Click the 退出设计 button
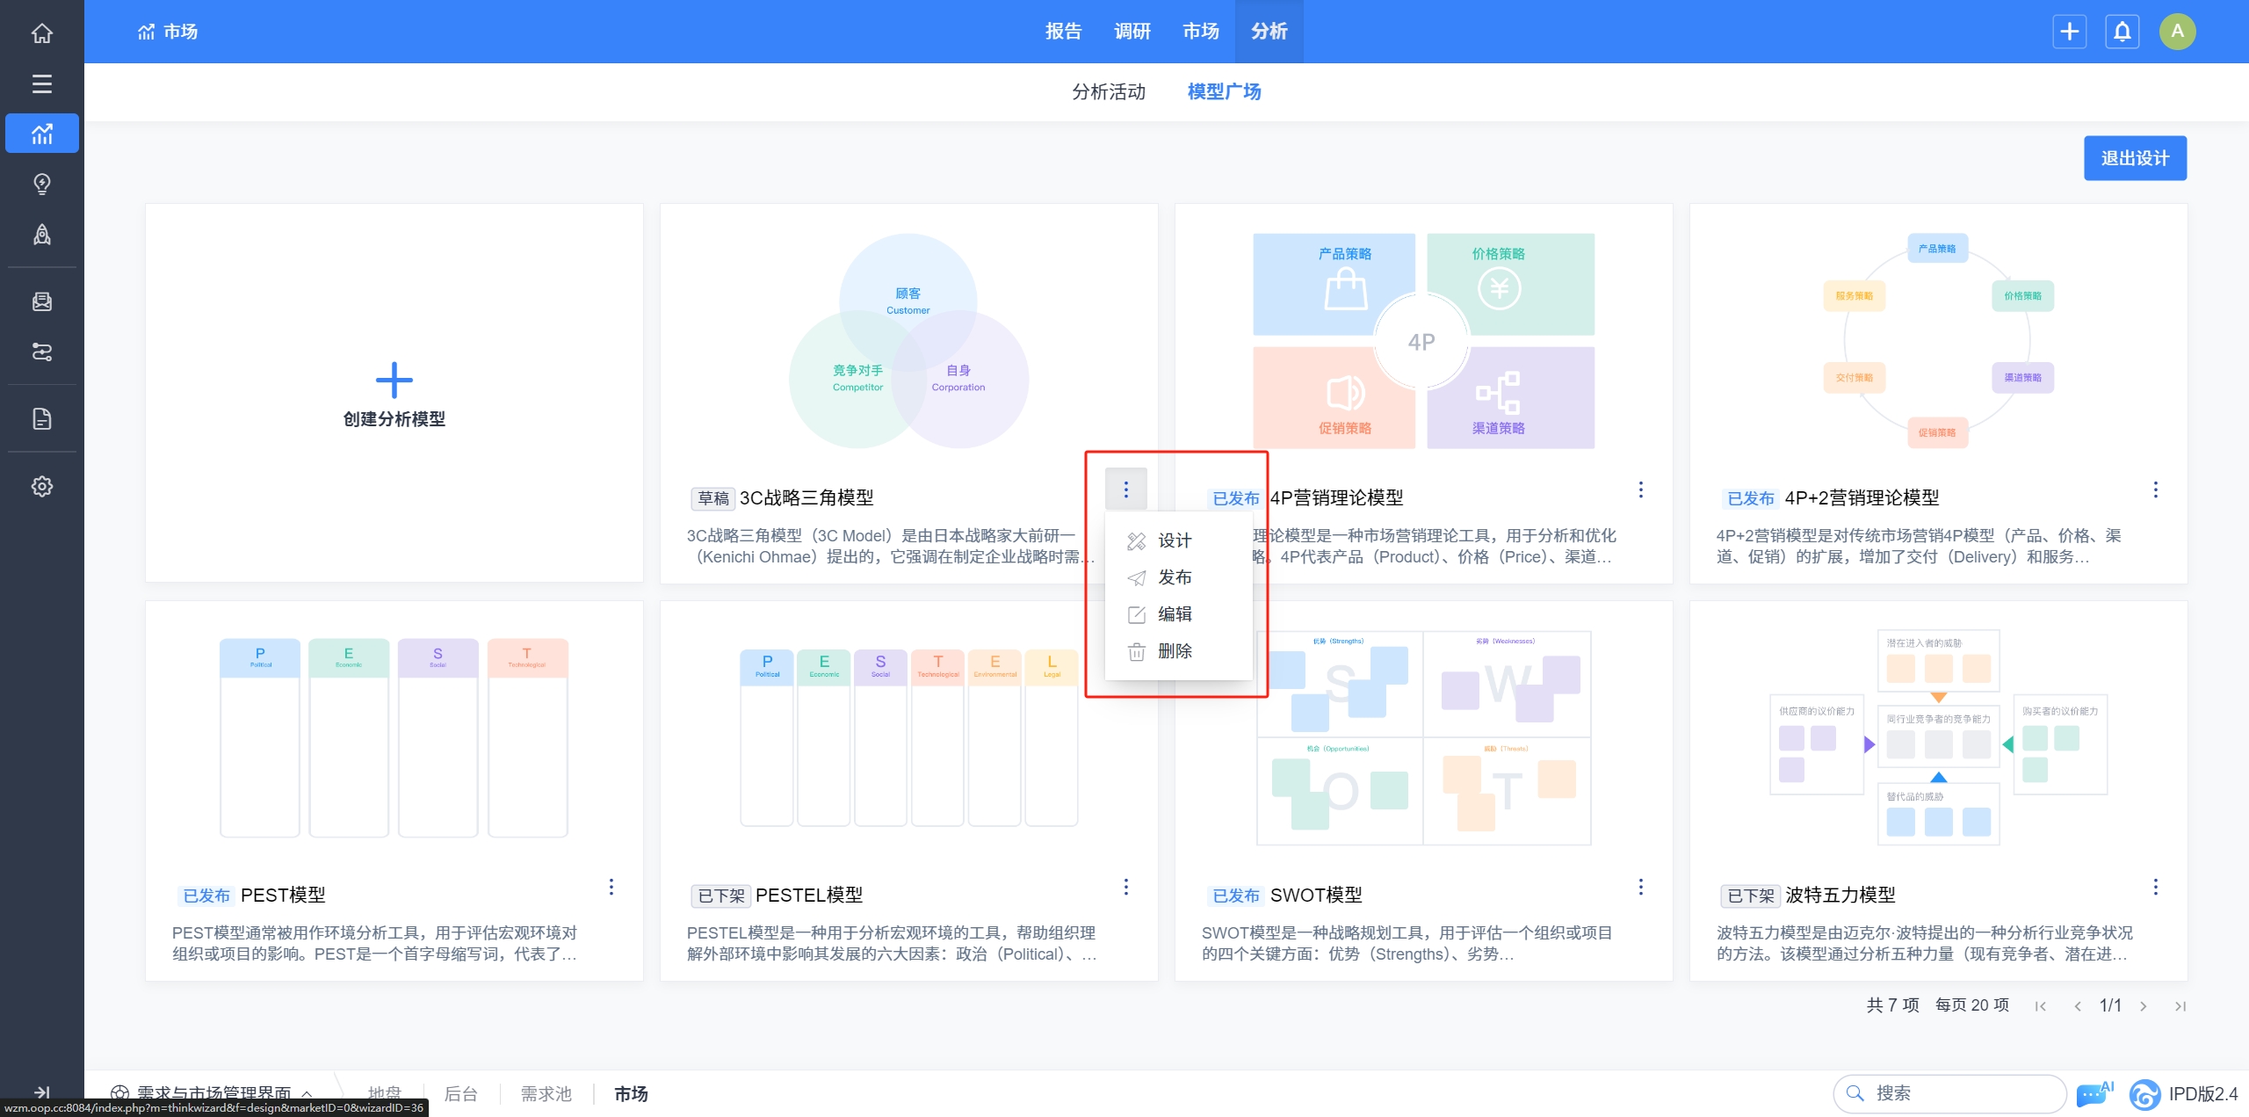Image resolution: width=2249 pixels, height=1117 pixels. pos(2134,158)
